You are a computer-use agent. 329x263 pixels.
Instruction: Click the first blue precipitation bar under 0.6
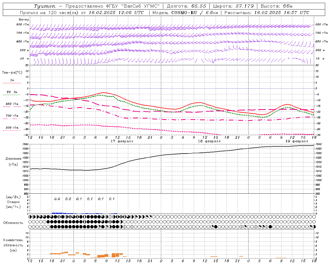point(57,213)
